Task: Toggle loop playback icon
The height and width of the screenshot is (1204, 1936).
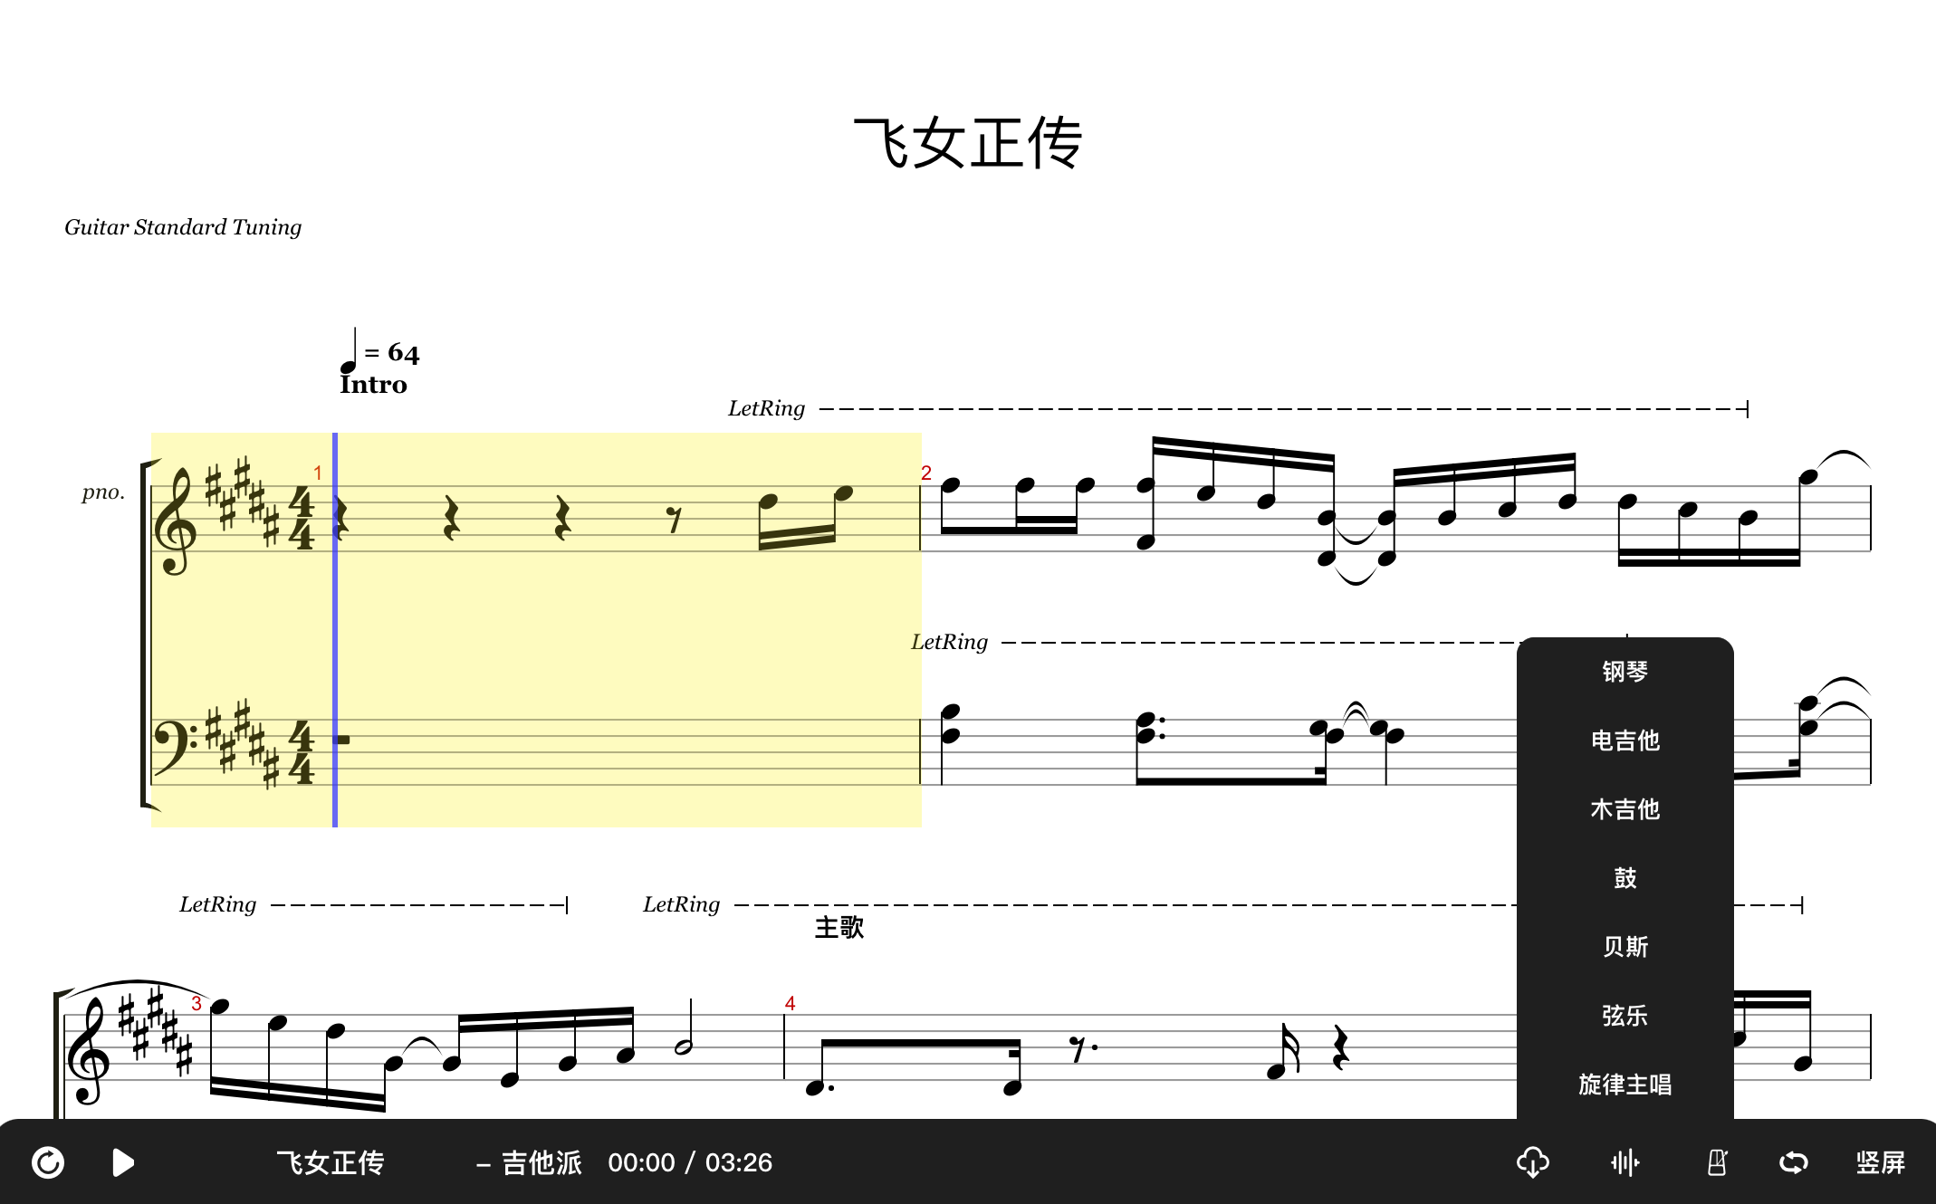Action: click(1794, 1162)
